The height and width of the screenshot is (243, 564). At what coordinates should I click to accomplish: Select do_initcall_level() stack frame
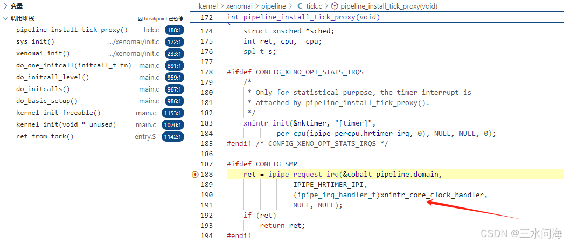pos(95,78)
